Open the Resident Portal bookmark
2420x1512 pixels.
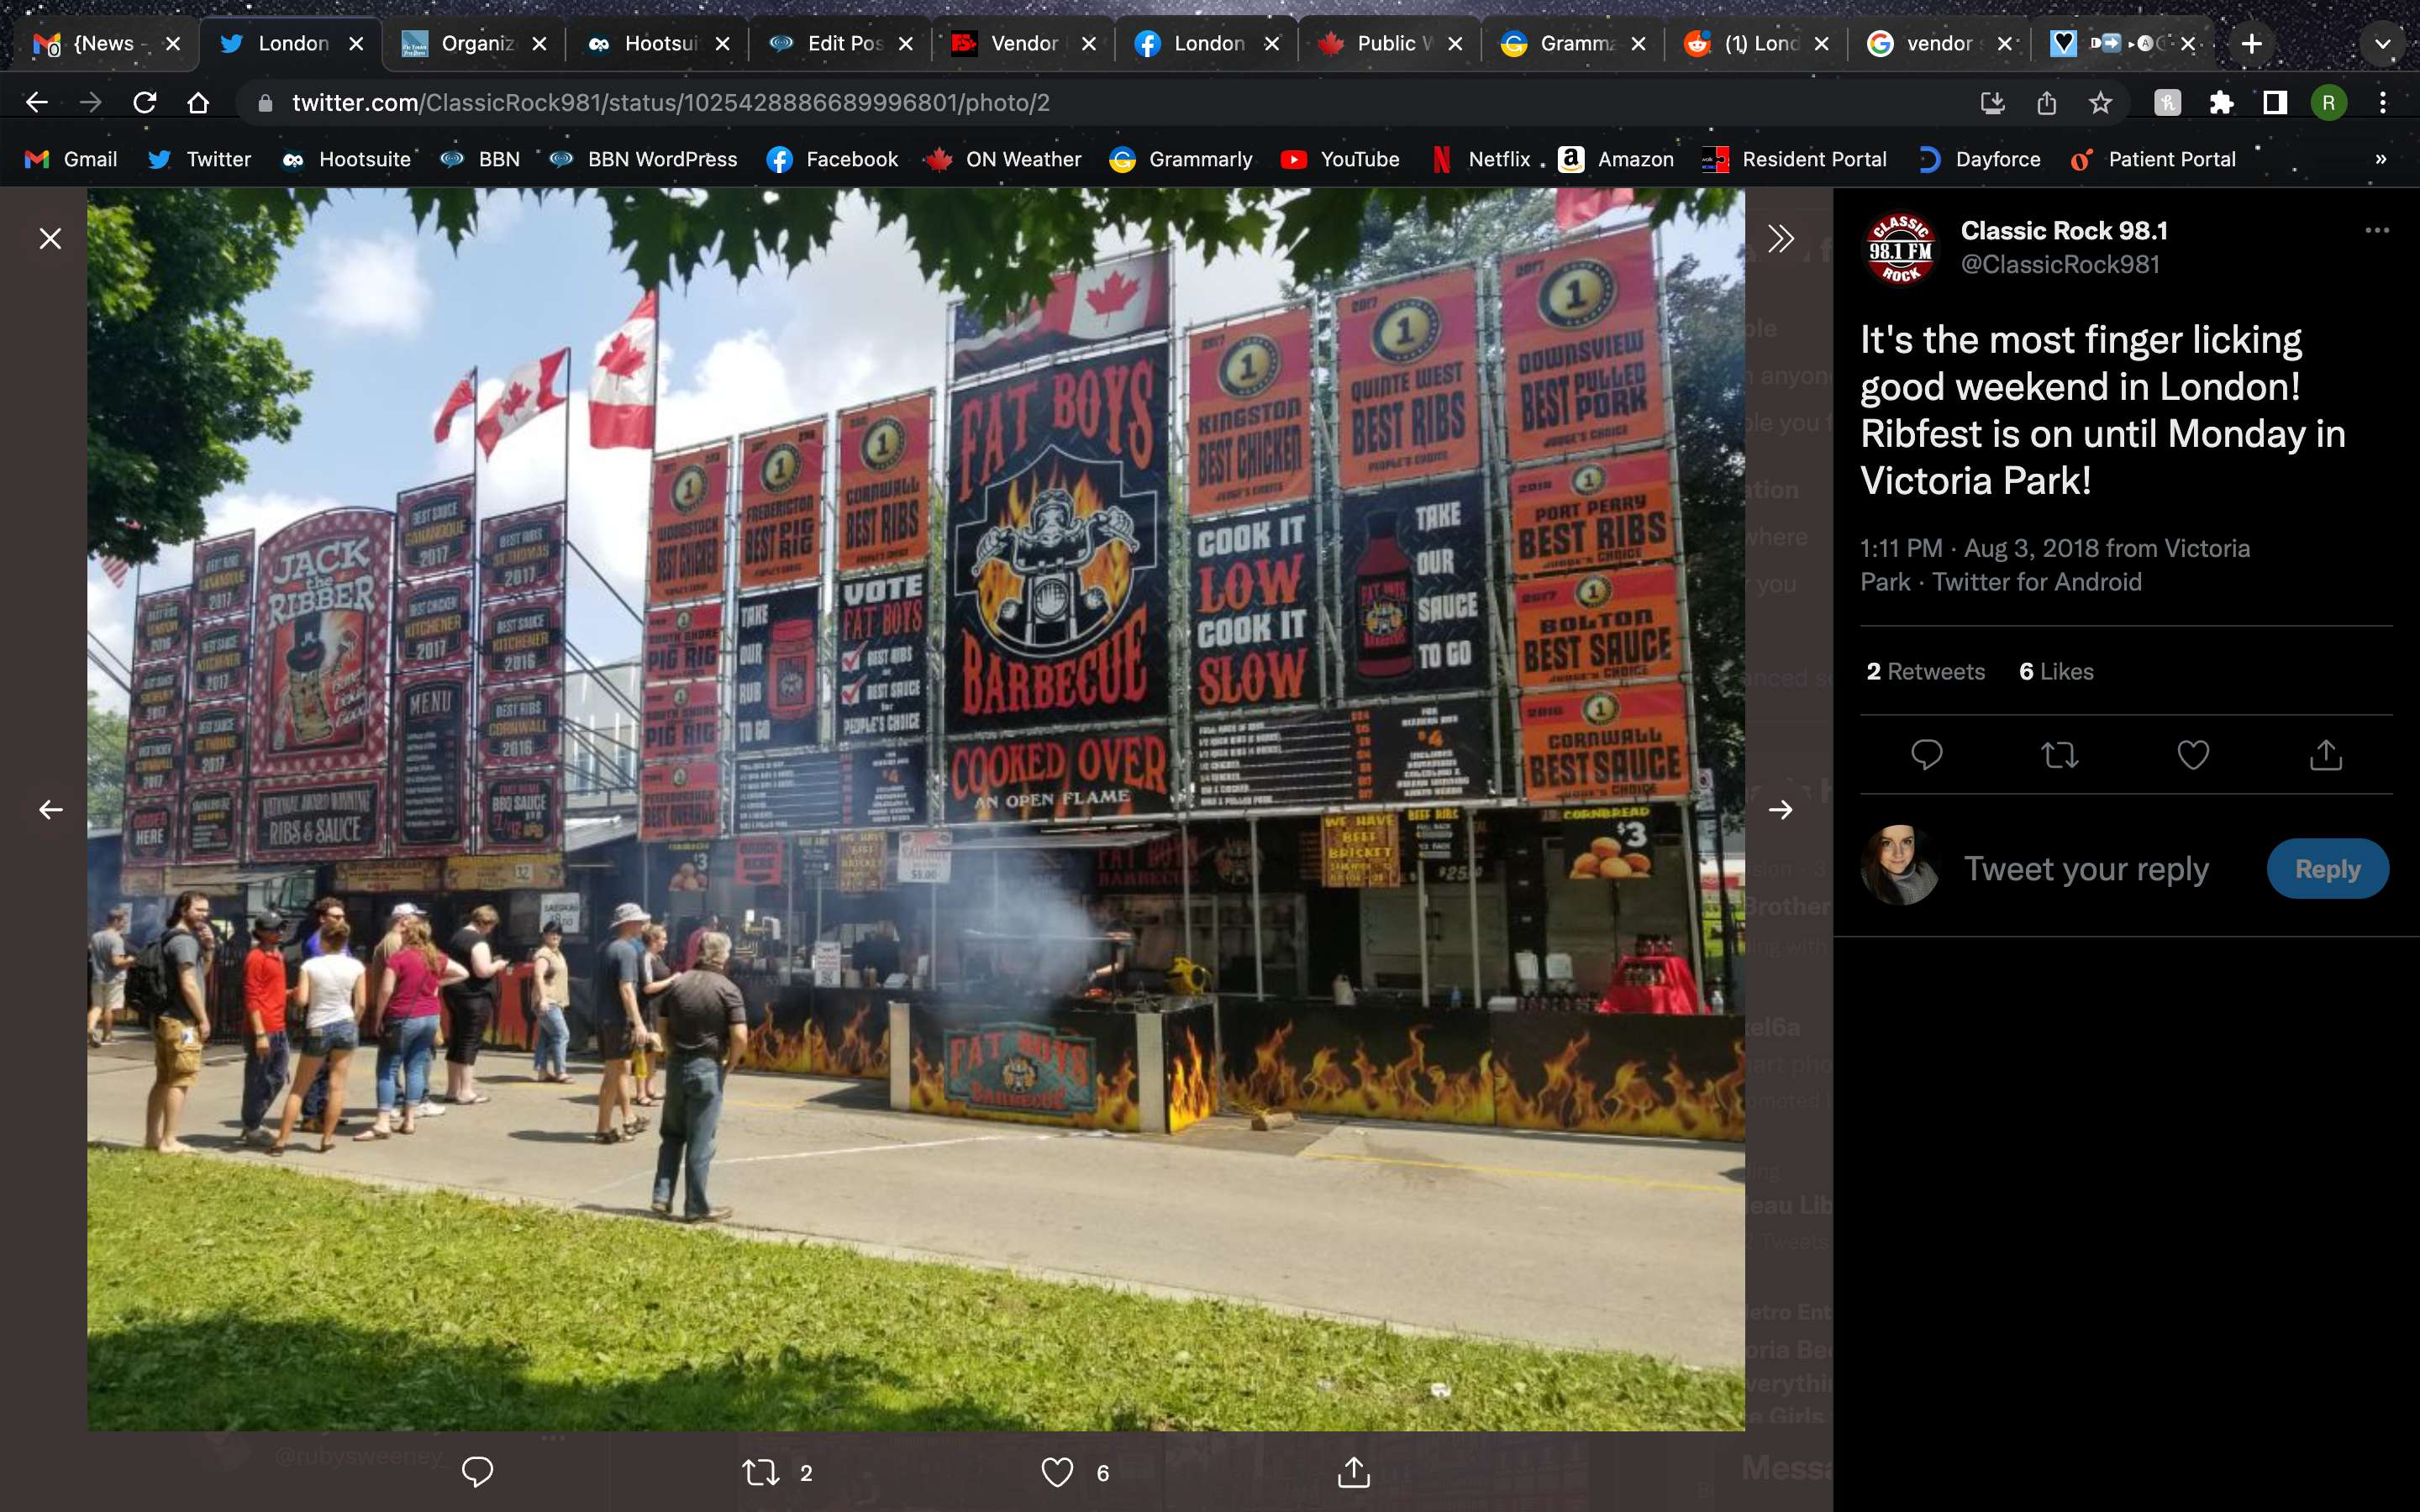(x=1795, y=159)
